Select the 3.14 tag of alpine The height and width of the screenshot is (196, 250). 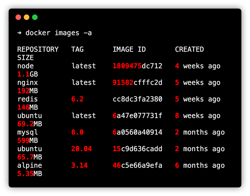79,165
